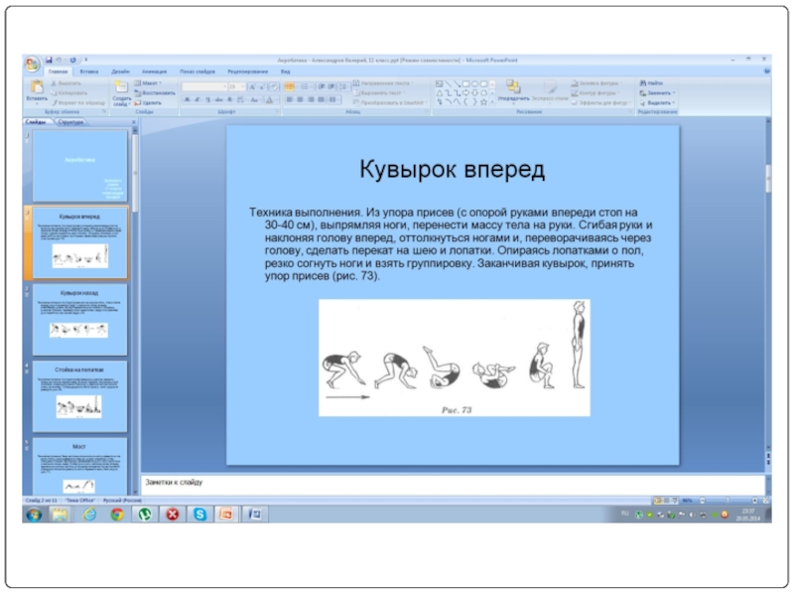The height and width of the screenshot is (596, 794).
Task: Click the Arrange (Упорядочить) icon
Action: 512,89
